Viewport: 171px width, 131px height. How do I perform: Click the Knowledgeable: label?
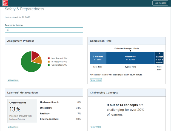[x=49, y=119]
